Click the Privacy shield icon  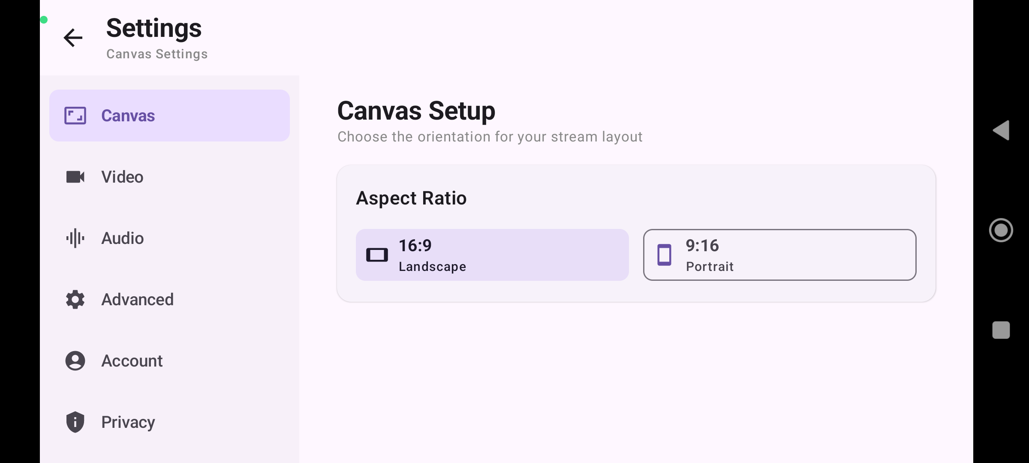click(x=75, y=422)
